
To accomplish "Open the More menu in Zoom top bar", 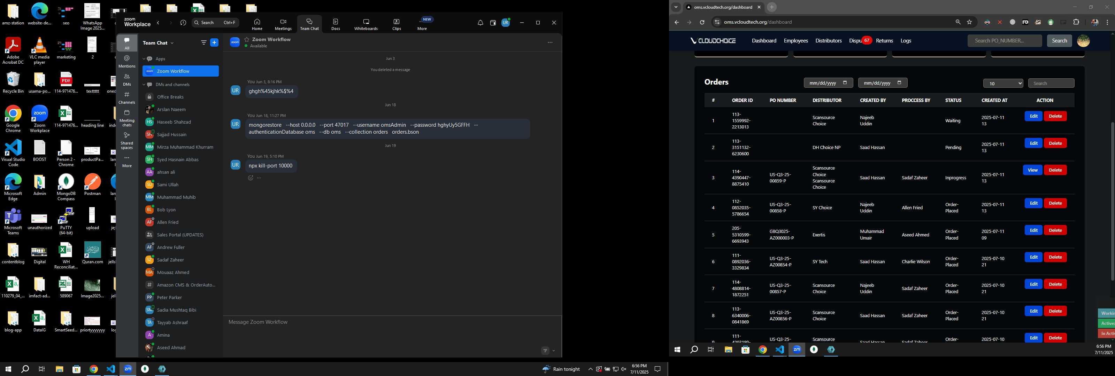I will [x=422, y=24].
